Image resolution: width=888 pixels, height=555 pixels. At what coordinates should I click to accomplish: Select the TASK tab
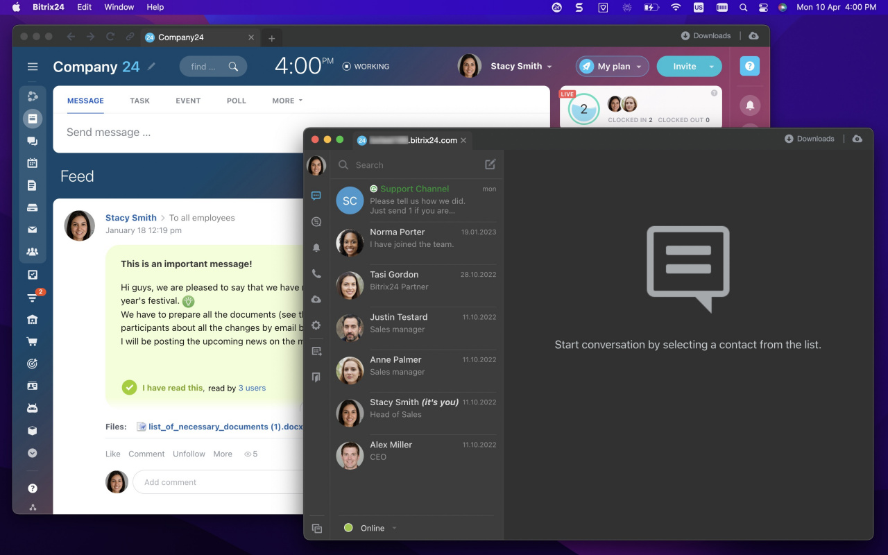(x=139, y=101)
